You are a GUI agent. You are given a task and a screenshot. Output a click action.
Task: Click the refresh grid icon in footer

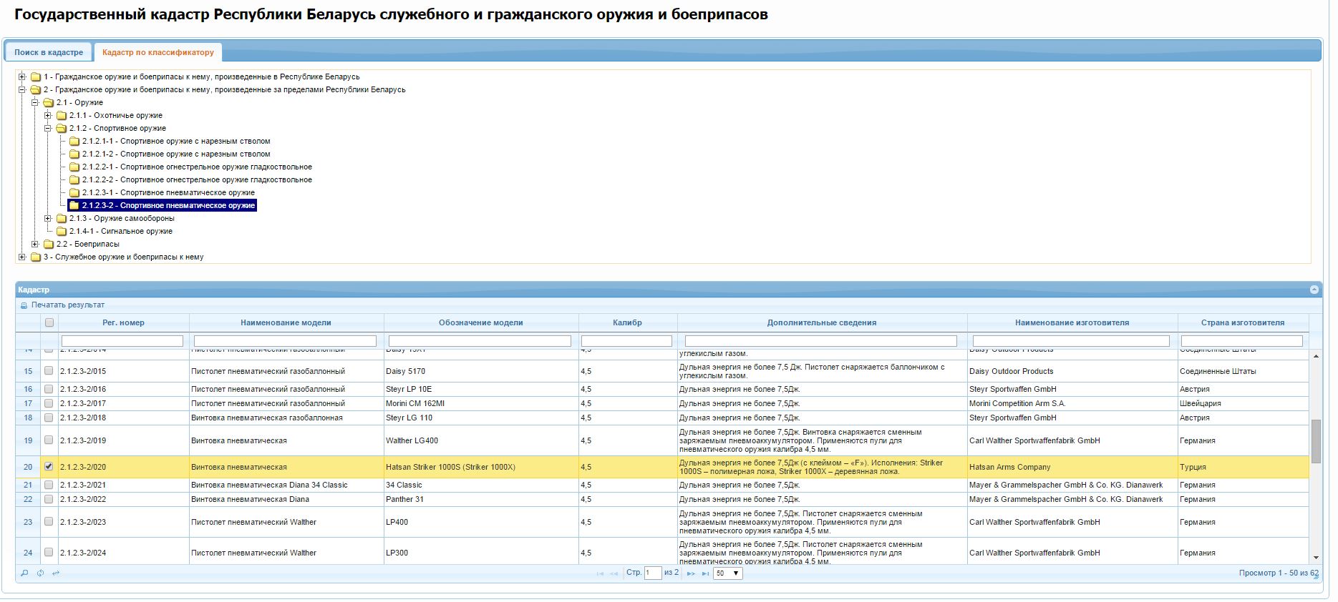tap(40, 573)
